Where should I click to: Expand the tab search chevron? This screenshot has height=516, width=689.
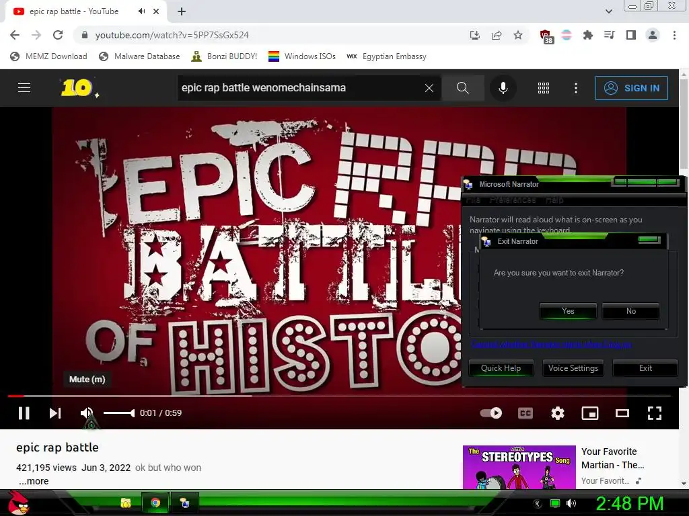click(608, 11)
